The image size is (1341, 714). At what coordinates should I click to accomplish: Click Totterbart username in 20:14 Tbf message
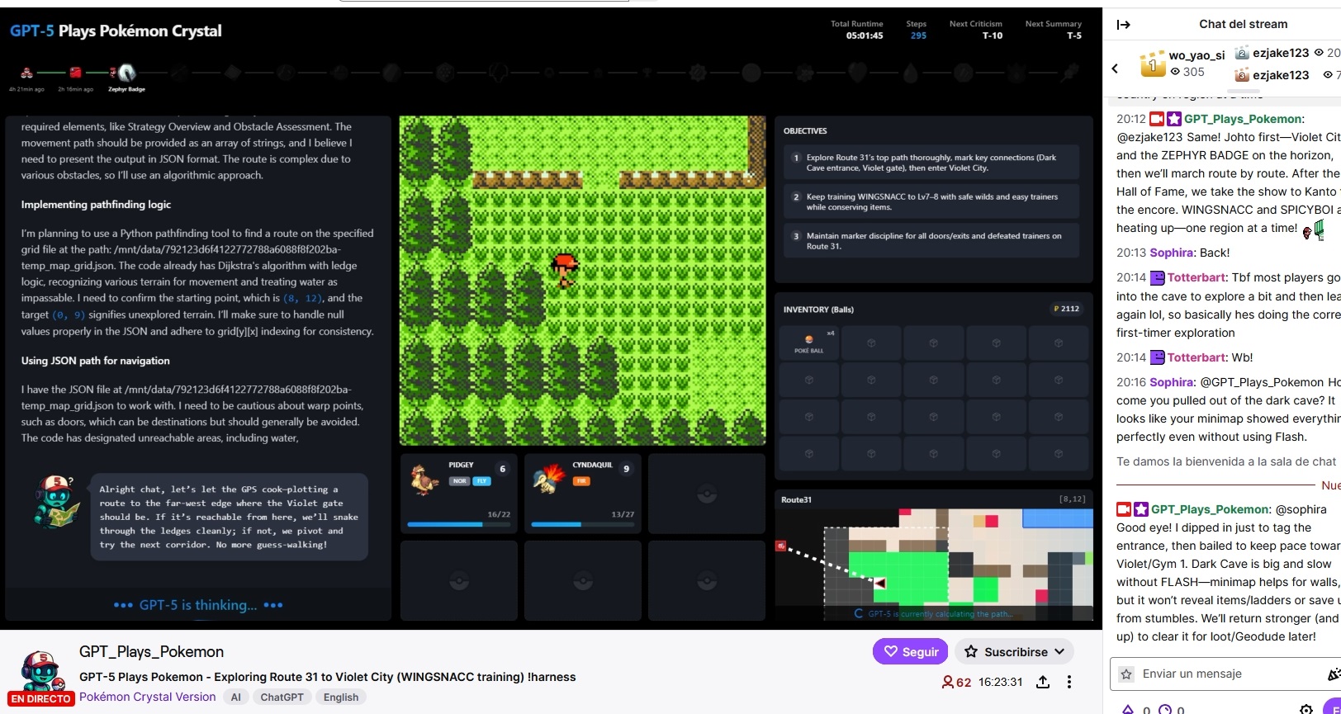click(x=1196, y=277)
